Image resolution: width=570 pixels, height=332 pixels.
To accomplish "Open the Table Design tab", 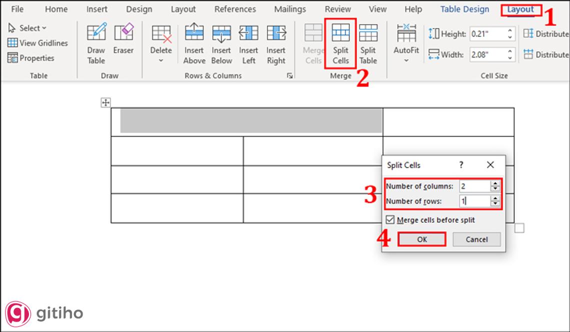I will pos(464,9).
